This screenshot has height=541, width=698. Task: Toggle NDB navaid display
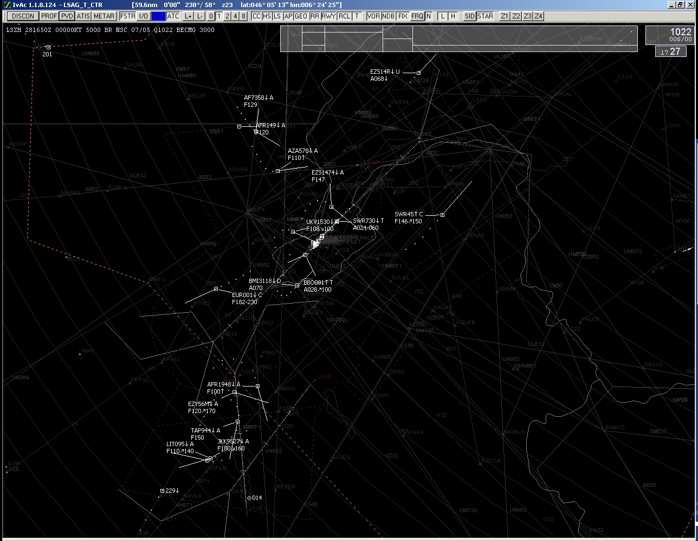coord(388,16)
